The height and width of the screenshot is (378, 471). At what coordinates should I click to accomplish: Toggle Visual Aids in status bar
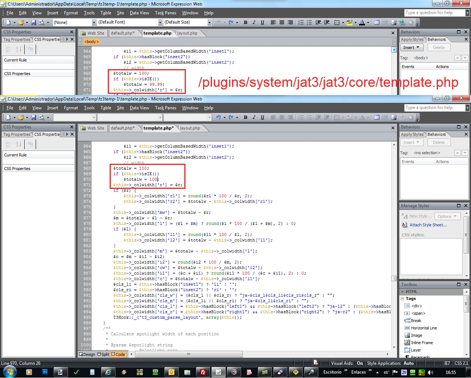(x=347, y=363)
